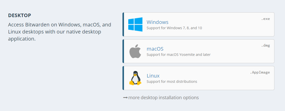
Task: Click the .dmg file type label
Action: click(265, 46)
